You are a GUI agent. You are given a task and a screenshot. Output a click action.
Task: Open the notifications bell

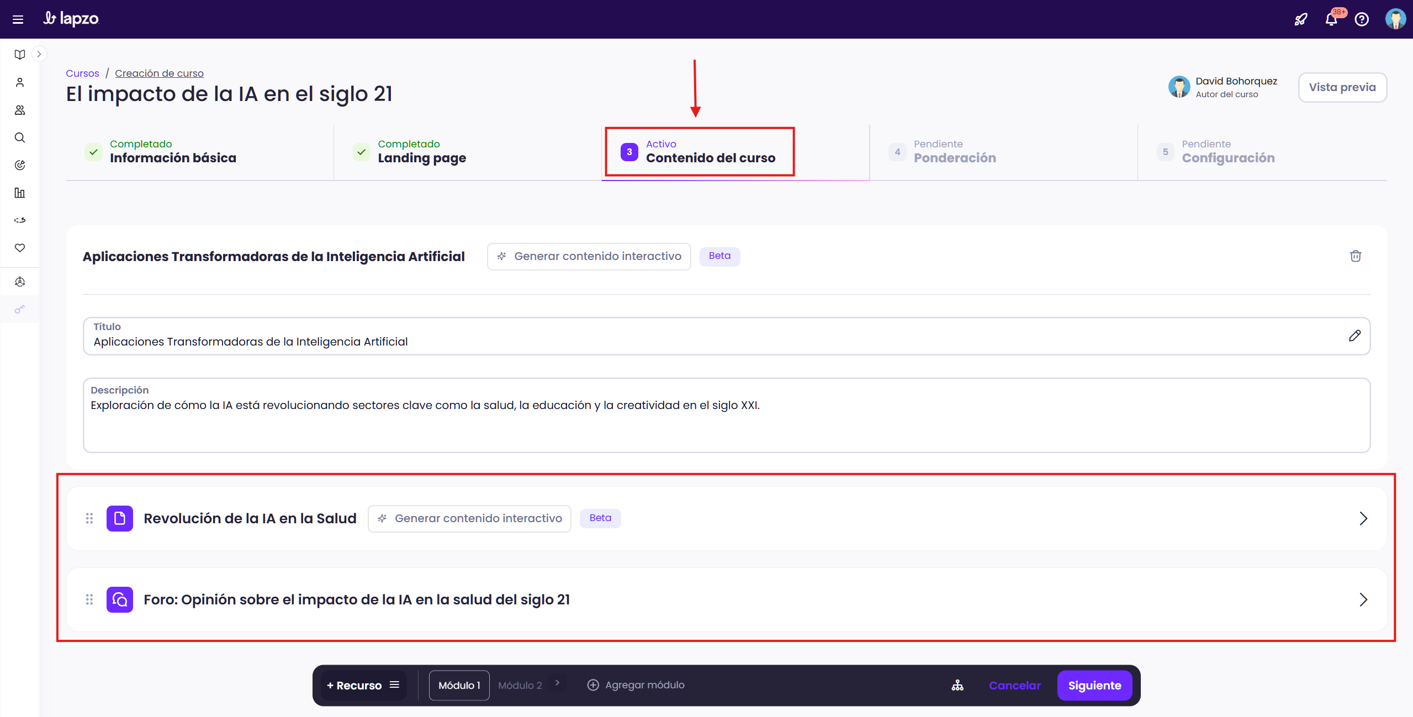click(x=1331, y=19)
